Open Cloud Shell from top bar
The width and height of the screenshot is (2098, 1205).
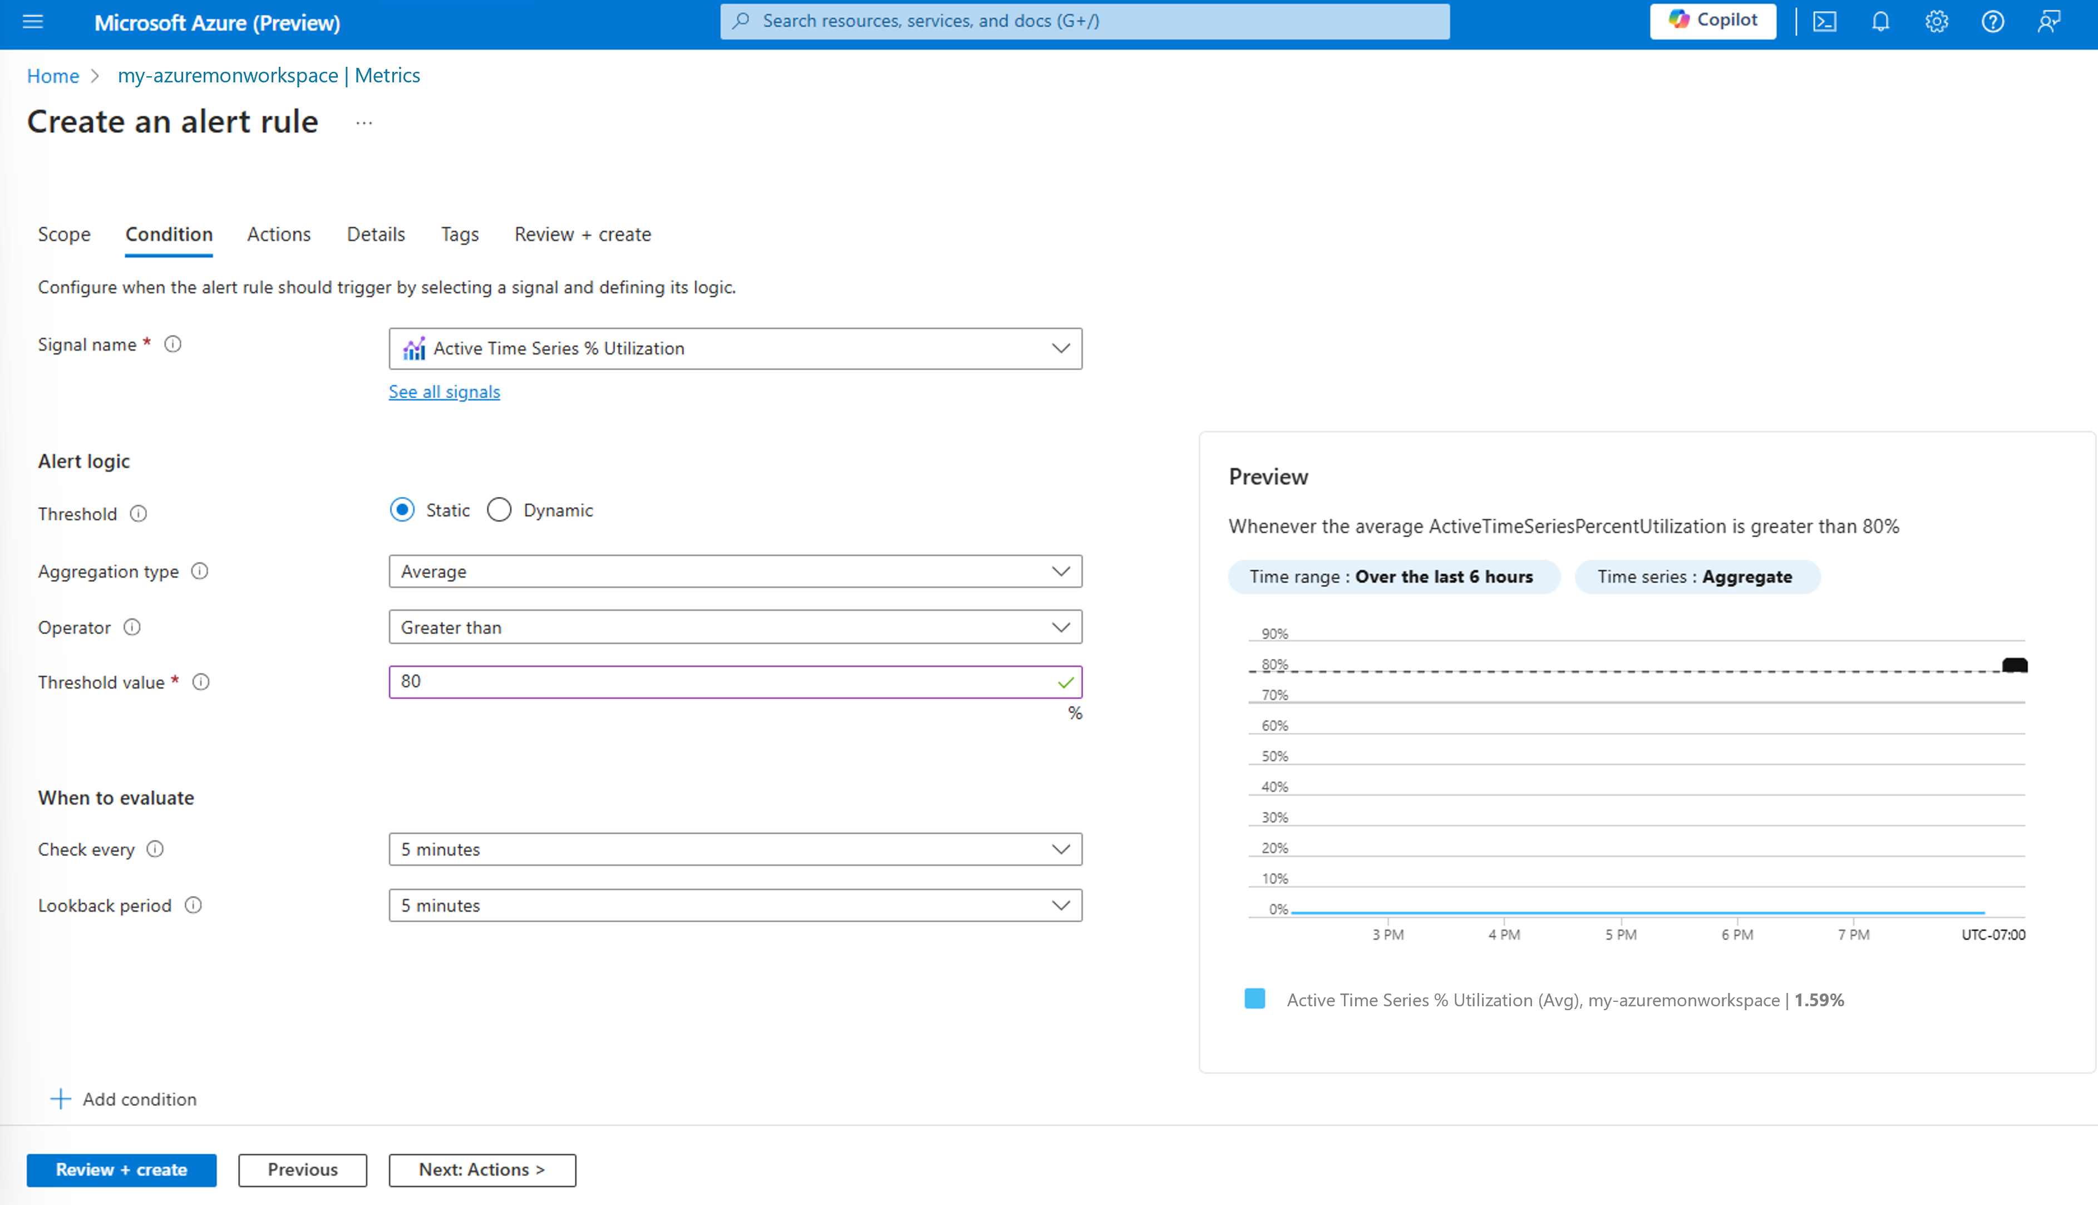[x=1825, y=22]
